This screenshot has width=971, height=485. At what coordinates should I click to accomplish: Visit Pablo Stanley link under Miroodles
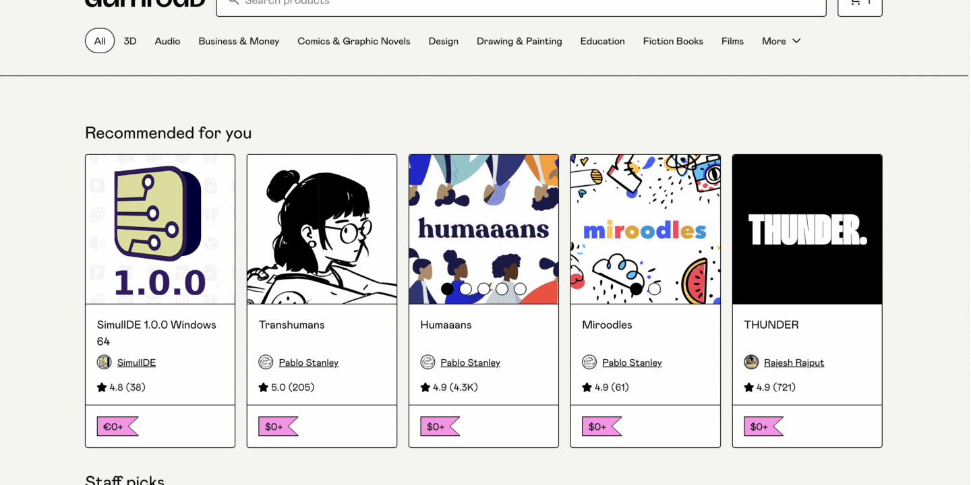coord(632,362)
